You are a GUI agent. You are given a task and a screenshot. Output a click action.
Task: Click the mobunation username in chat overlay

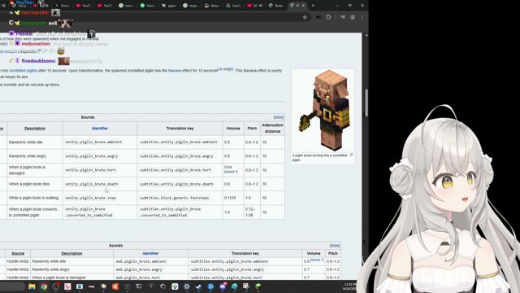(x=36, y=44)
